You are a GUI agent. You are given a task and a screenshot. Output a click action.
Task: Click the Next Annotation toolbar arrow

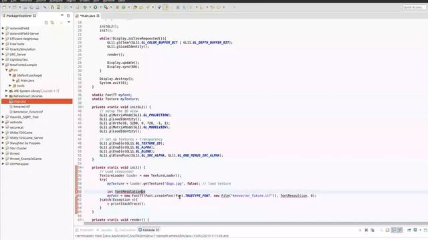pos(191,7)
